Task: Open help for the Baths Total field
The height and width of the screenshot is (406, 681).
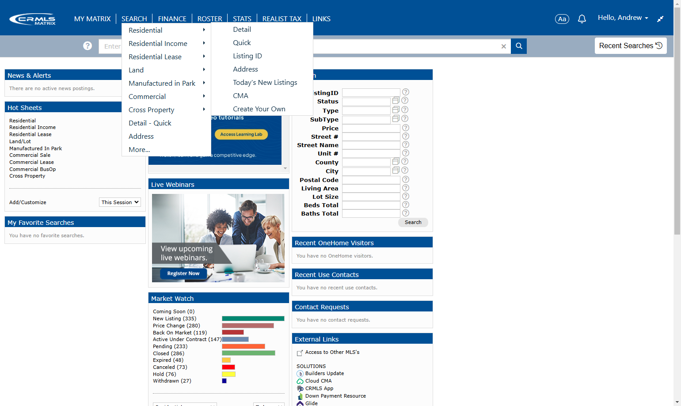Action: [x=406, y=213]
